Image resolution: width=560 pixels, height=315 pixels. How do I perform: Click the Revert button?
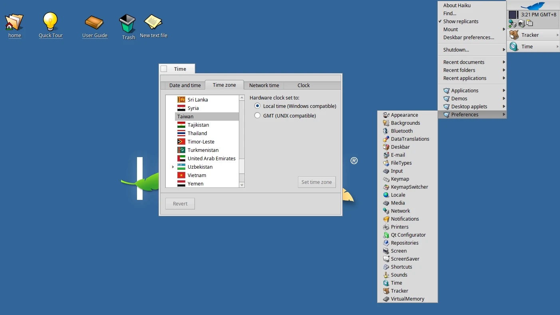click(x=180, y=203)
